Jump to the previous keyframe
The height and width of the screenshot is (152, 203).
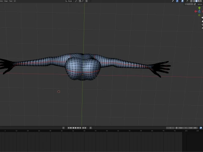[71, 128]
